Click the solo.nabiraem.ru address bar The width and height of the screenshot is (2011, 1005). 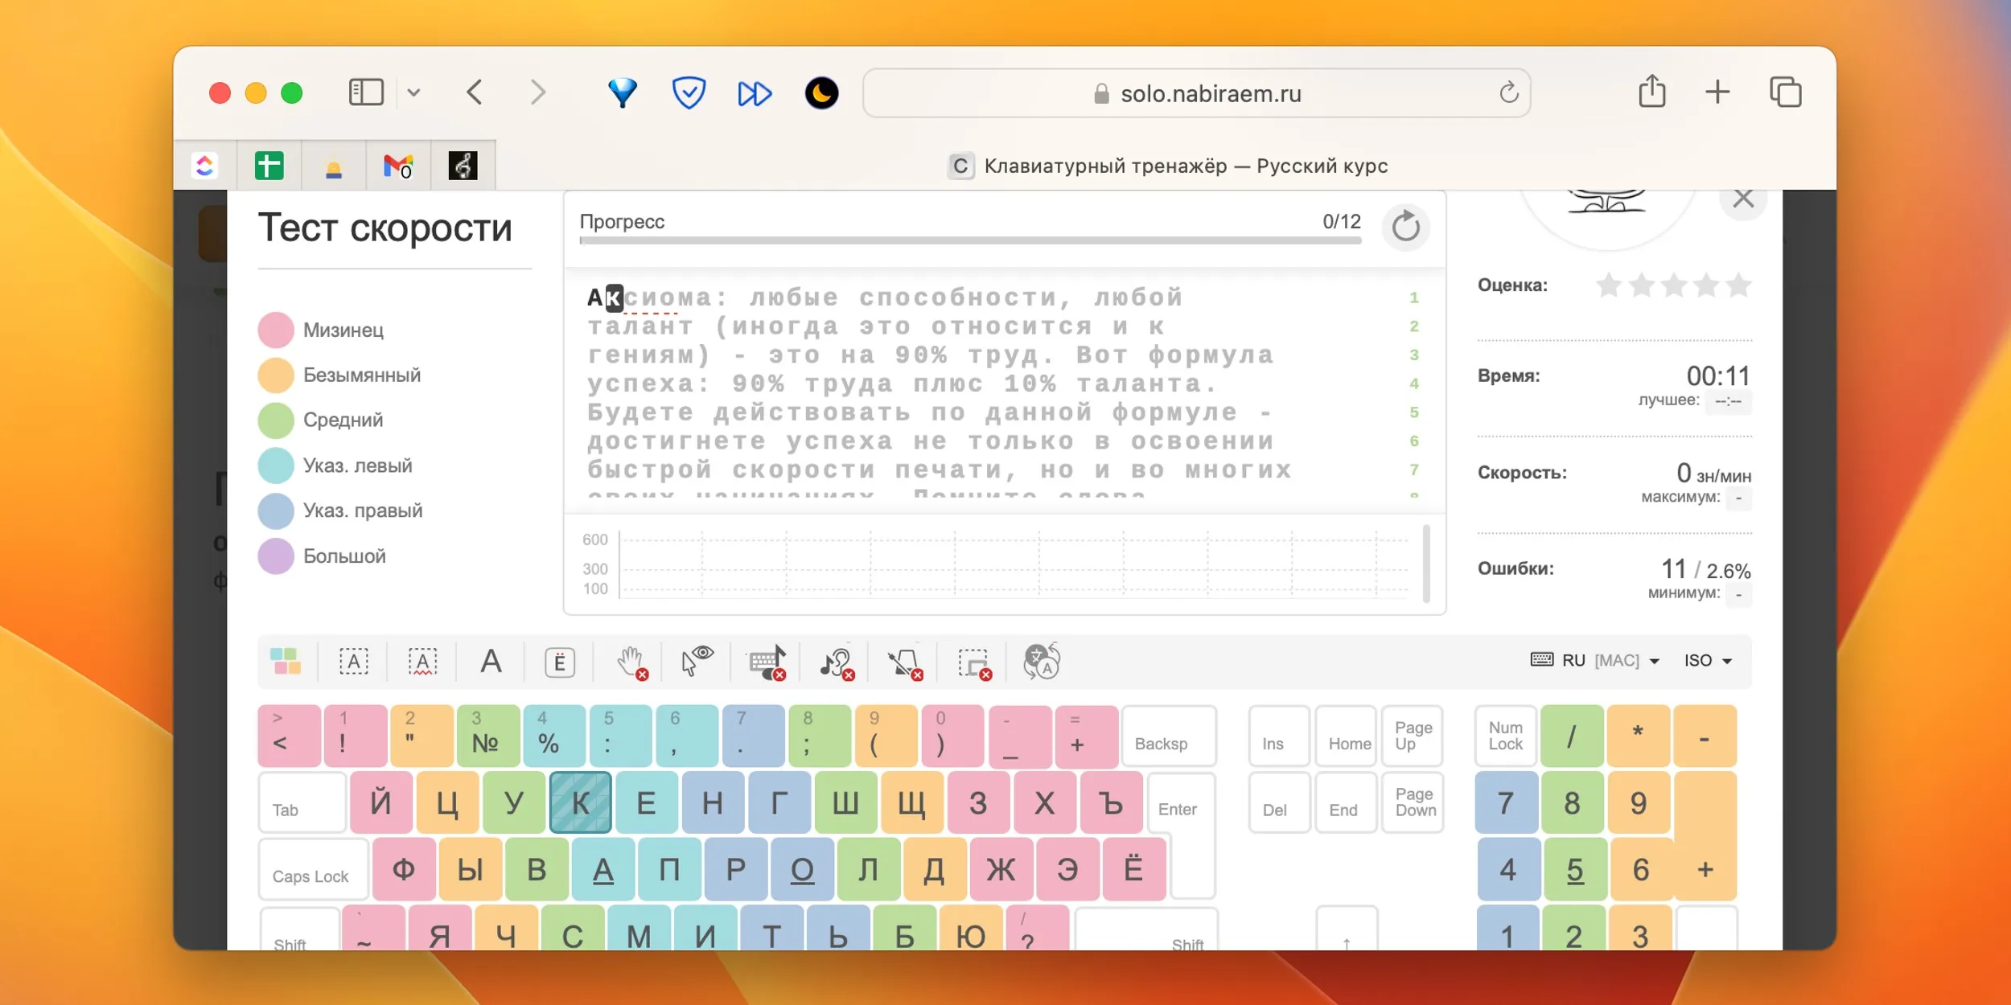[1196, 93]
